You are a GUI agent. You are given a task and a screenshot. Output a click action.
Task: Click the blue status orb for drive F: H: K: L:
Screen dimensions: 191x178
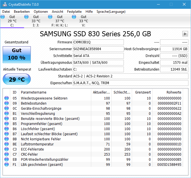click(50, 17)
